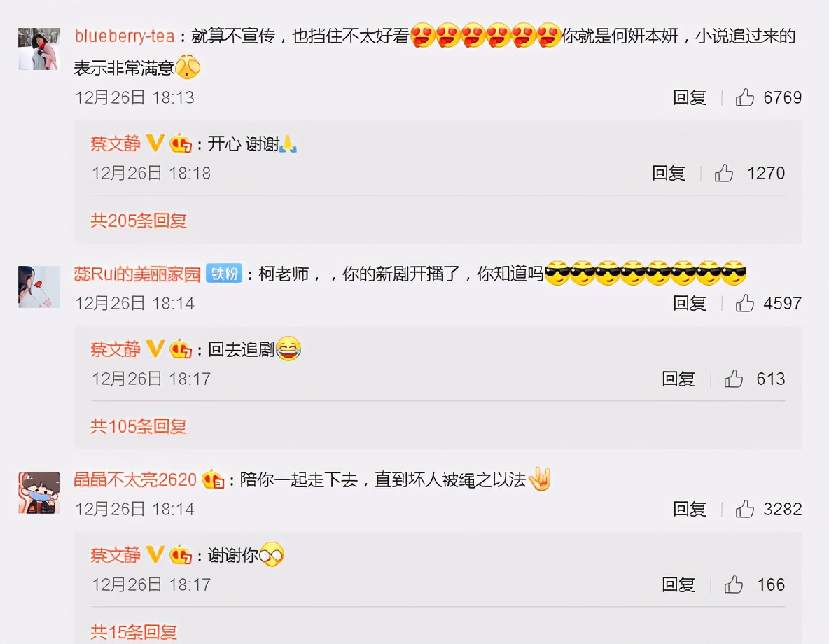Click the cartoon avatar of 晶晶不太亮2620

[39, 493]
